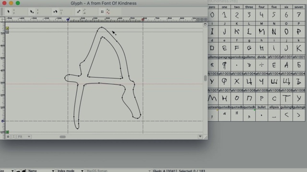
Task: Click the four-dot grid tool icon
Action: pyautogui.click(x=102, y=11)
